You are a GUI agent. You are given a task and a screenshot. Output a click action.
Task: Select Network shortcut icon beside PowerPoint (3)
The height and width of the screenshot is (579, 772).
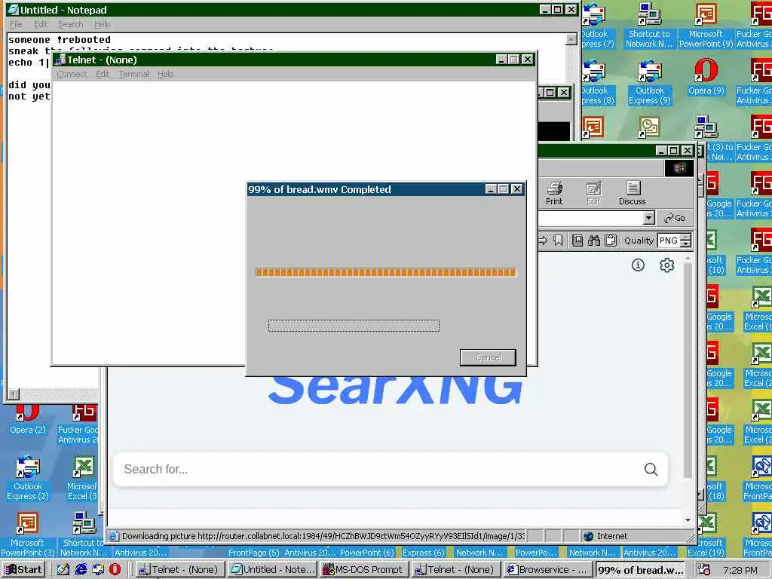point(84,535)
